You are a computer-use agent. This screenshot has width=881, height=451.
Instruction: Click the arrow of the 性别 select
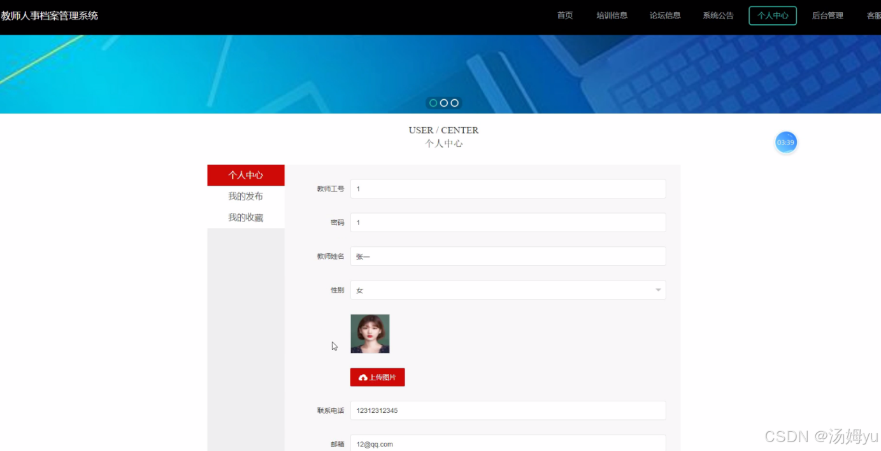pyautogui.click(x=658, y=291)
